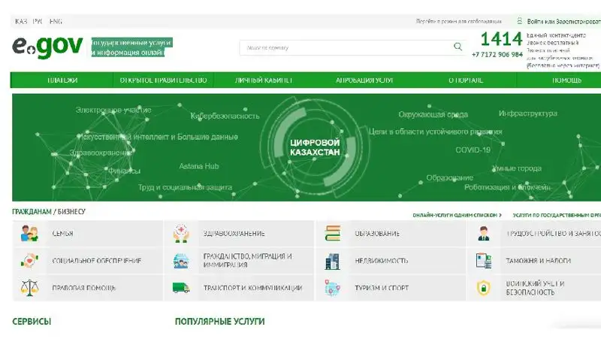The width and height of the screenshot is (601, 339).
Task: Click the Туризм и спорт map icon
Action: [x=332, y=288]
